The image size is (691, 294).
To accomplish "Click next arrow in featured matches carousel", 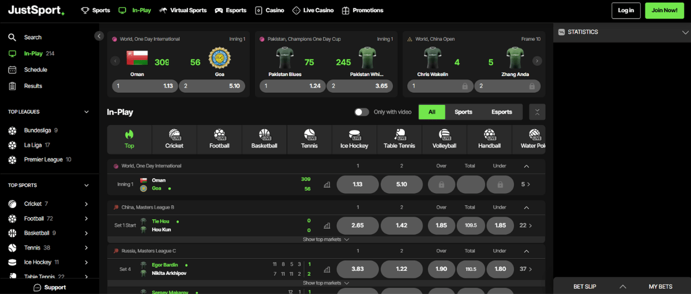I will pos(537,61).
